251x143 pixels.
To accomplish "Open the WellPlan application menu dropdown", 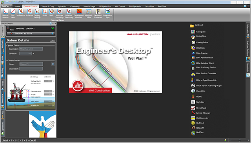I will (7, 6).
